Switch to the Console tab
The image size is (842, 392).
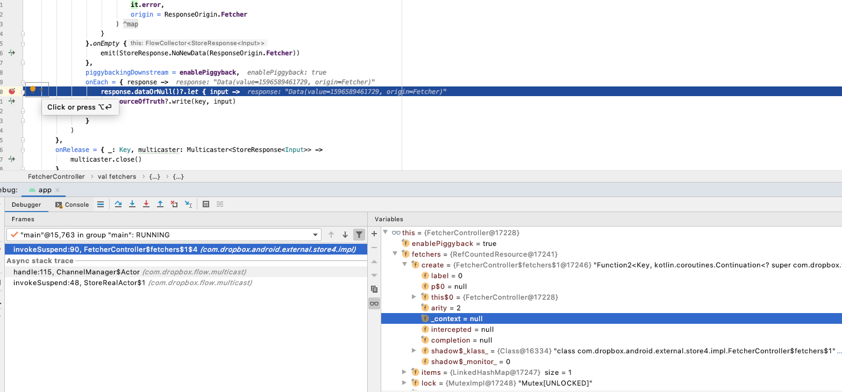point(73,205)
